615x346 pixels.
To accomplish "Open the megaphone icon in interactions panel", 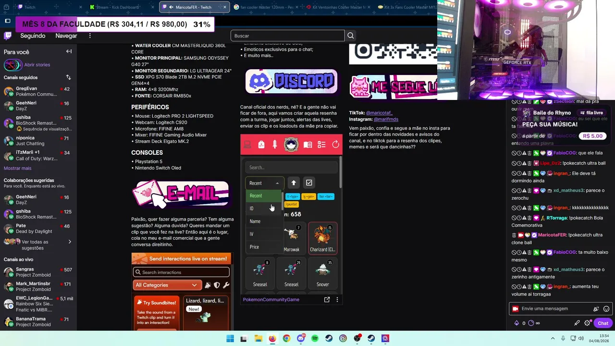I will click(208, 285).
